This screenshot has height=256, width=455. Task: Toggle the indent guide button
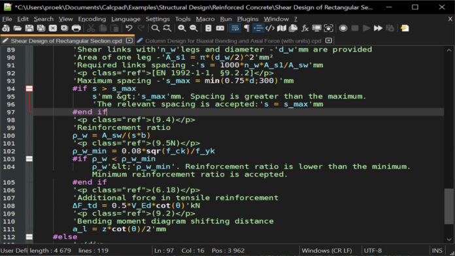258,28
